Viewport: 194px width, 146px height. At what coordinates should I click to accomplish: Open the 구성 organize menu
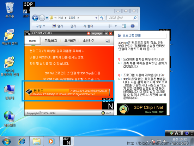[40, 26]
